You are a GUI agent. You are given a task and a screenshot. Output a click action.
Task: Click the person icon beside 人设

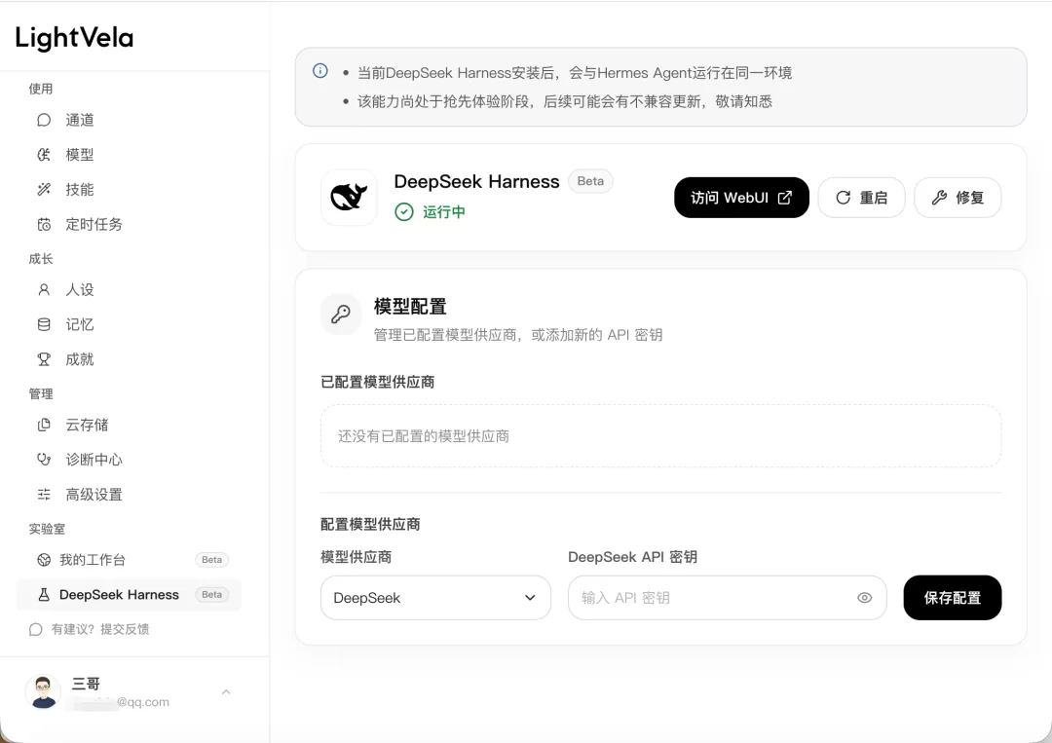pyautogui.click(x=44, y=289)
